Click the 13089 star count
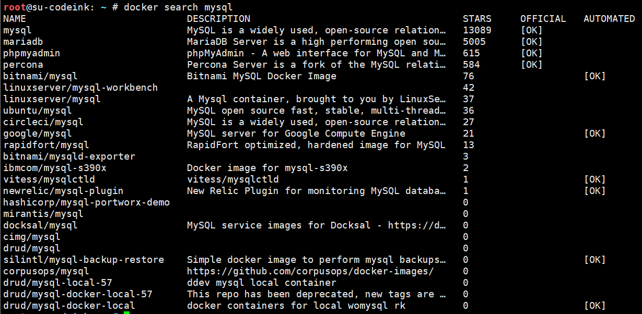The width and height of the screenshot is (642, 314). click(477, 30)
